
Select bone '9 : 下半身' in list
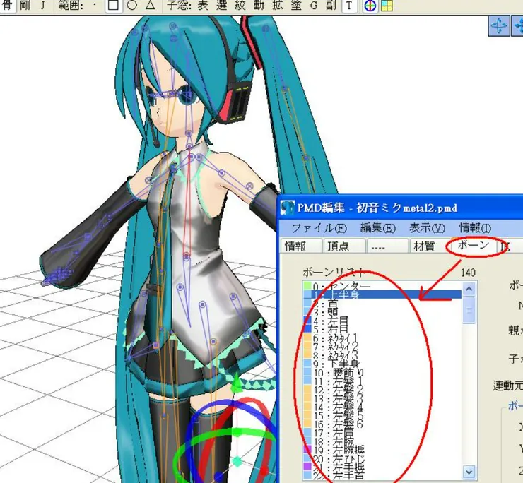point(382,364)
